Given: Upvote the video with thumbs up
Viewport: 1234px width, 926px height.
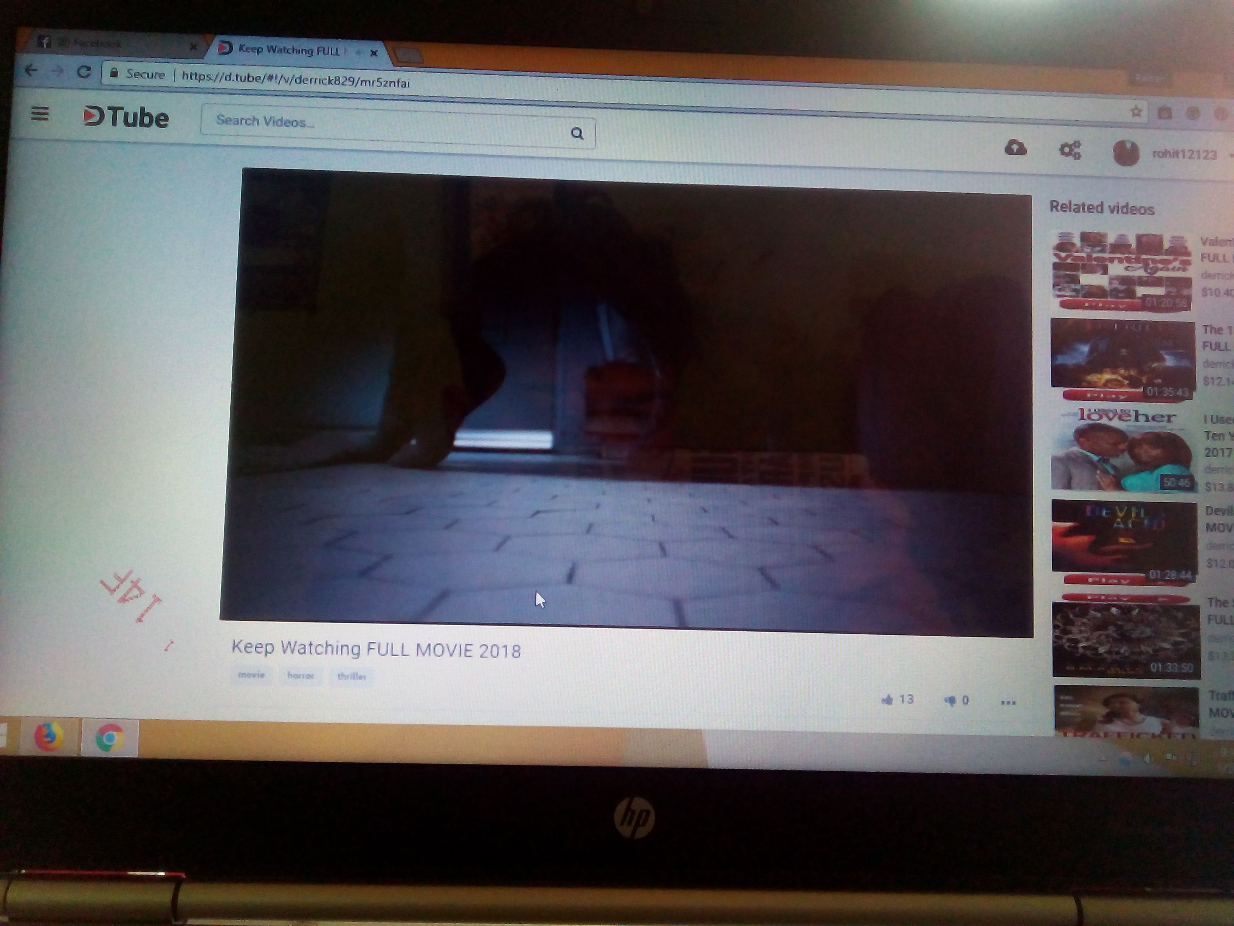Looking at the screenshot, I should pos(887,699).
